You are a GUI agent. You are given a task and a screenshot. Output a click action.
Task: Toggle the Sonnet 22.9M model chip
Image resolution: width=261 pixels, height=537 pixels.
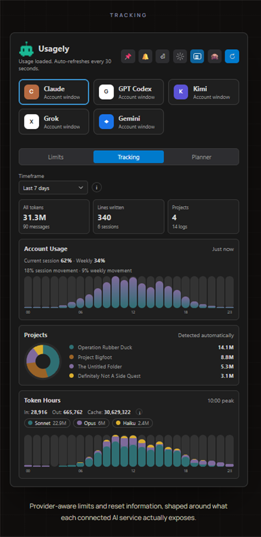[x=47, y=423]
